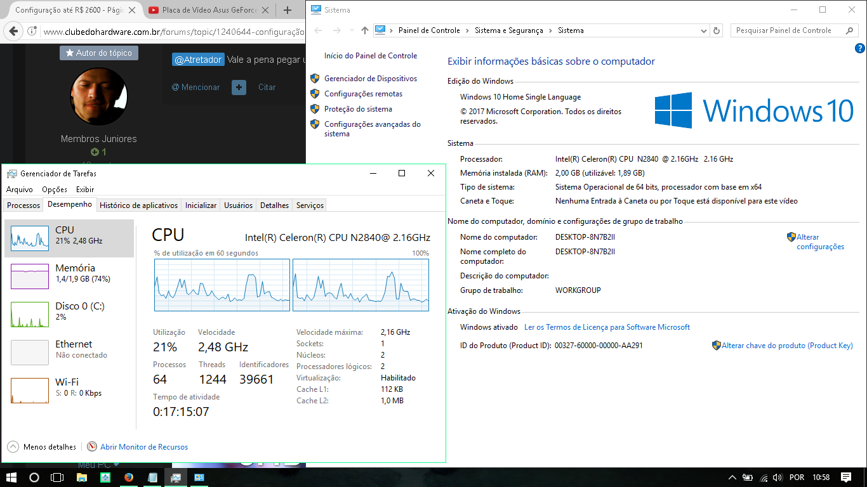
Task: Open the blue help question mark icon
Action: [860, 48]
